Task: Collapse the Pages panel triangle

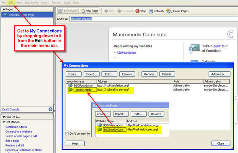Action: [4, 10]
